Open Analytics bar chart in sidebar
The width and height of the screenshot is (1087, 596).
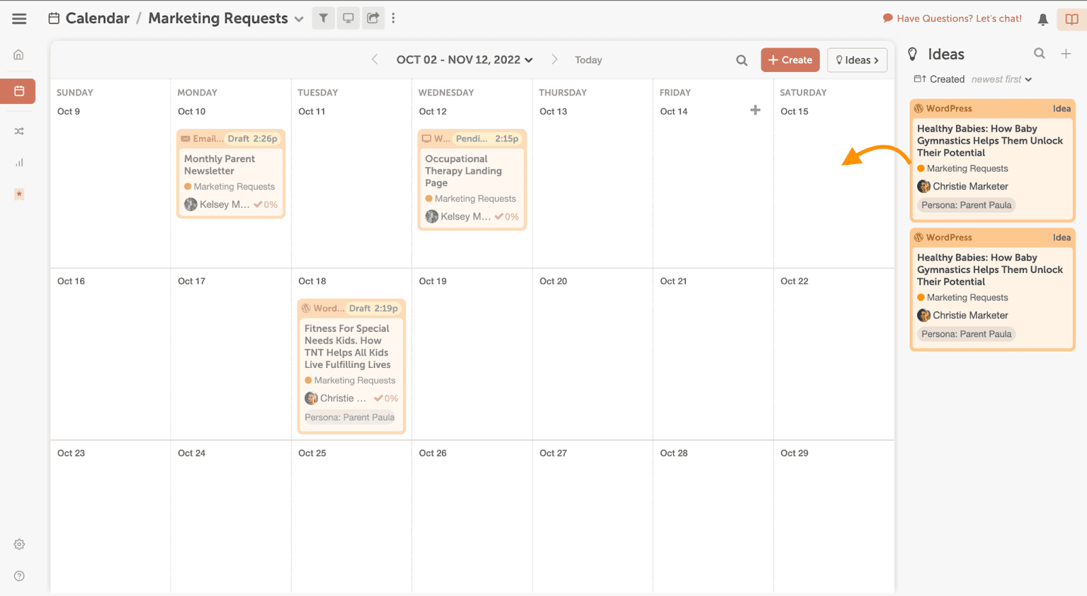tap(19, 162)
